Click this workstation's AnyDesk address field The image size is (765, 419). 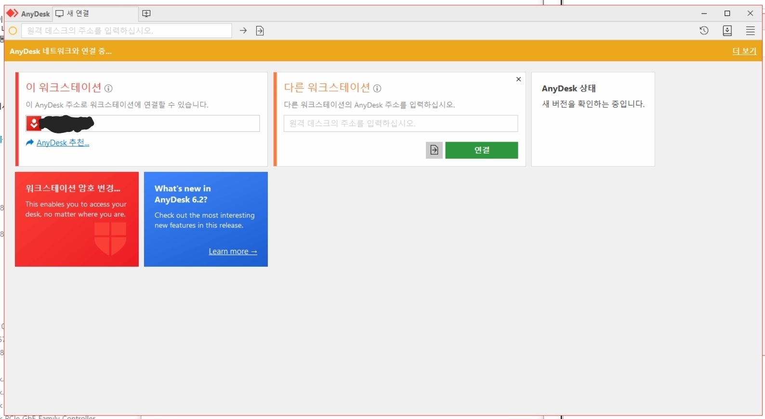pyautogui.click(x=143, y=123)
